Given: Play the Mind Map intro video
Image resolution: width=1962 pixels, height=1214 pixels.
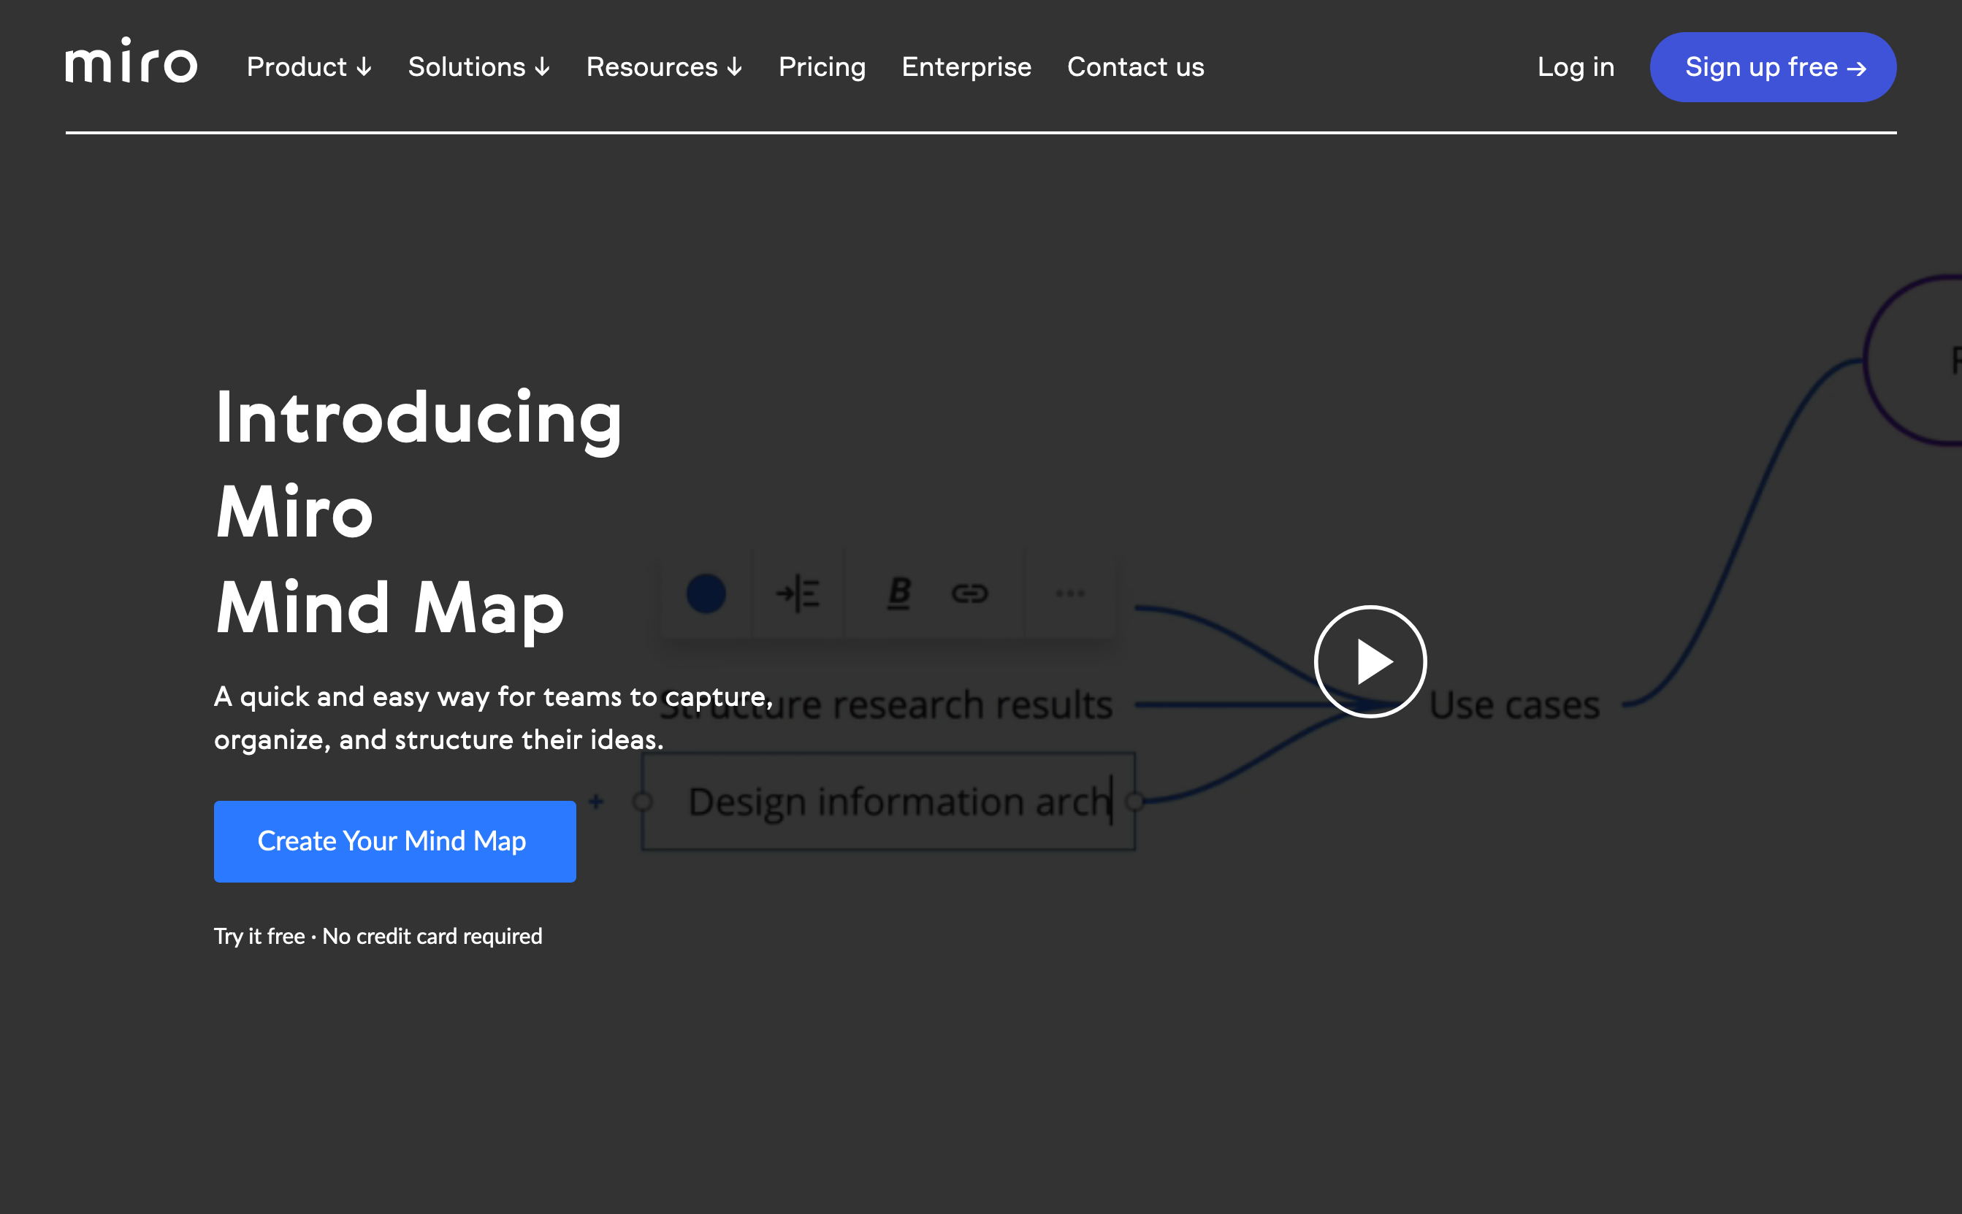Looking at the screenshot, I should pos(1370,661).
